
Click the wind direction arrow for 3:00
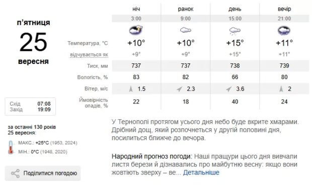tap(131, 88)
